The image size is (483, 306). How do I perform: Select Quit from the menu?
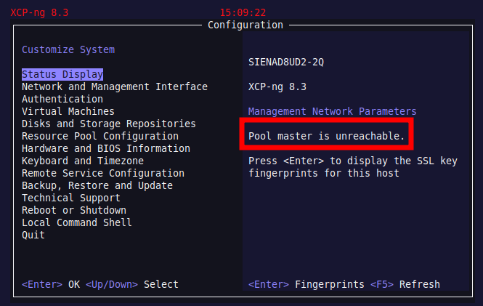pos(33,235)
